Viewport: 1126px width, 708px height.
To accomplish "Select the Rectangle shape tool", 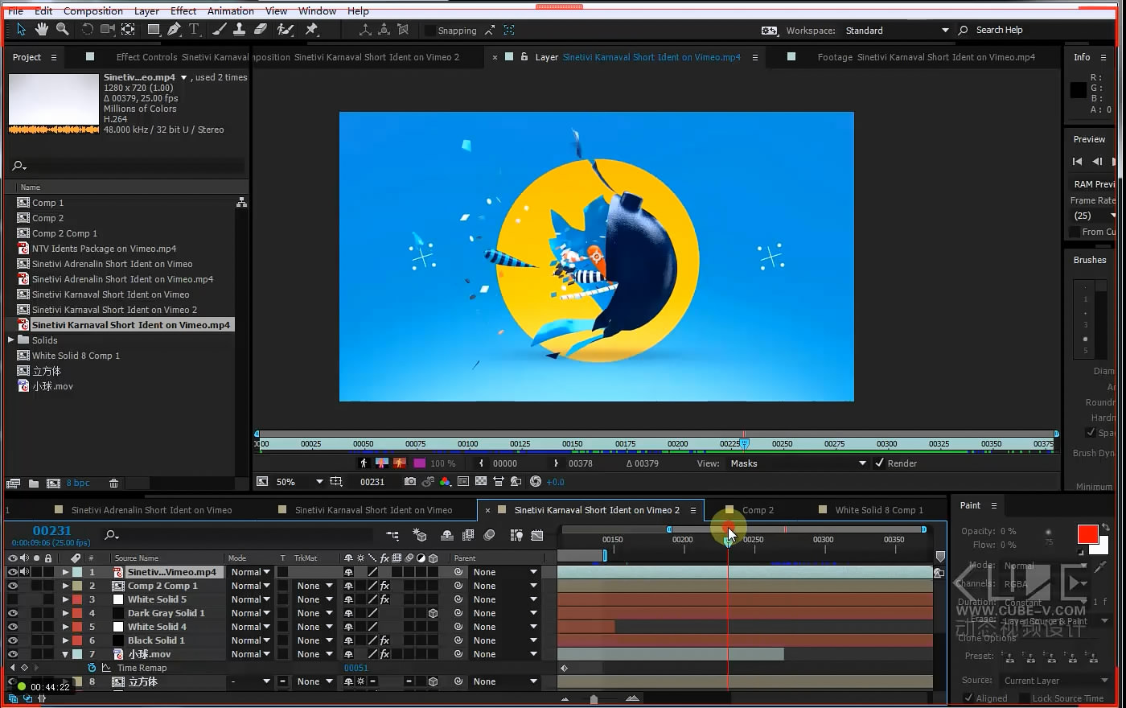I will coord(153,30).
